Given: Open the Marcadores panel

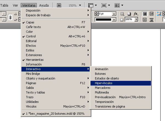Looking at the screenshot, I should tap(121, 88).
